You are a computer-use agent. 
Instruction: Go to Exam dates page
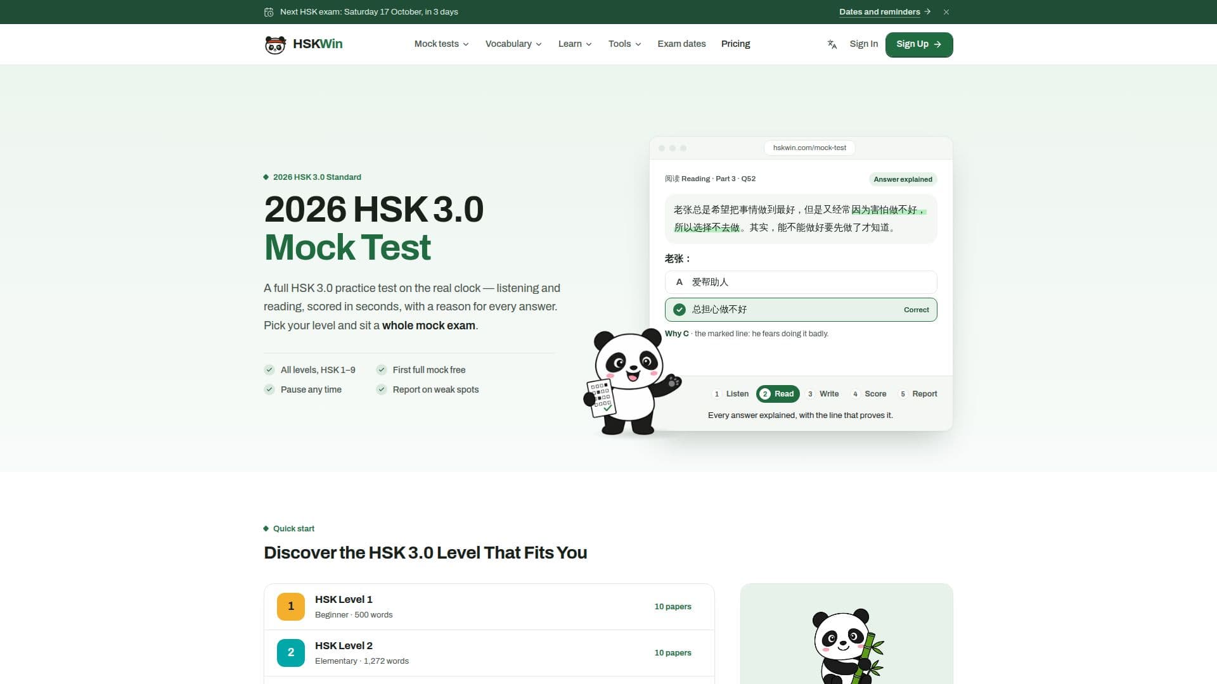[x=681, y=44]
